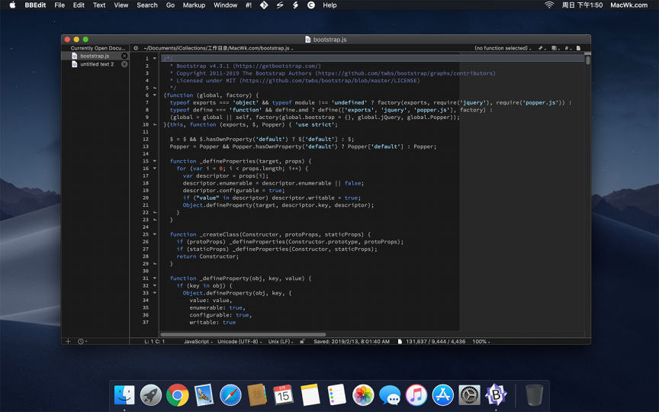Collapse the fold triangle at line 15
The width and height of the screenshot is (659, 412).
coord(155,161)
